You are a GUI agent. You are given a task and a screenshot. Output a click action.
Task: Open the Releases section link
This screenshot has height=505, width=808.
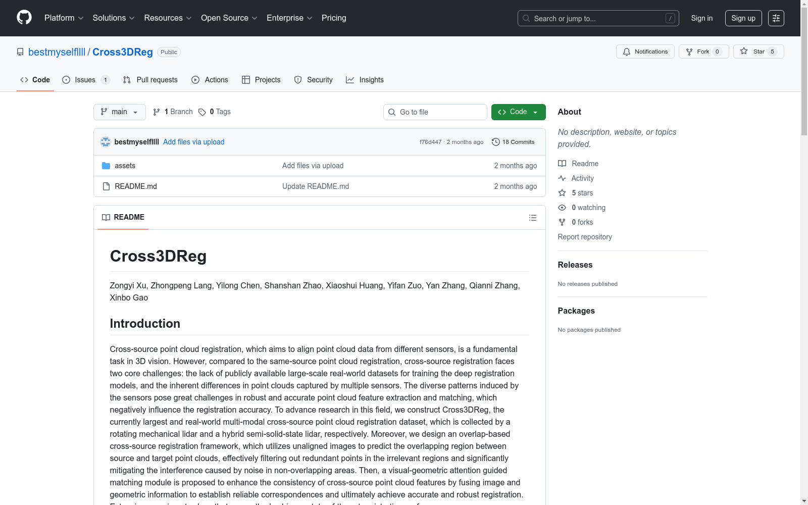(x=575, y=265)
